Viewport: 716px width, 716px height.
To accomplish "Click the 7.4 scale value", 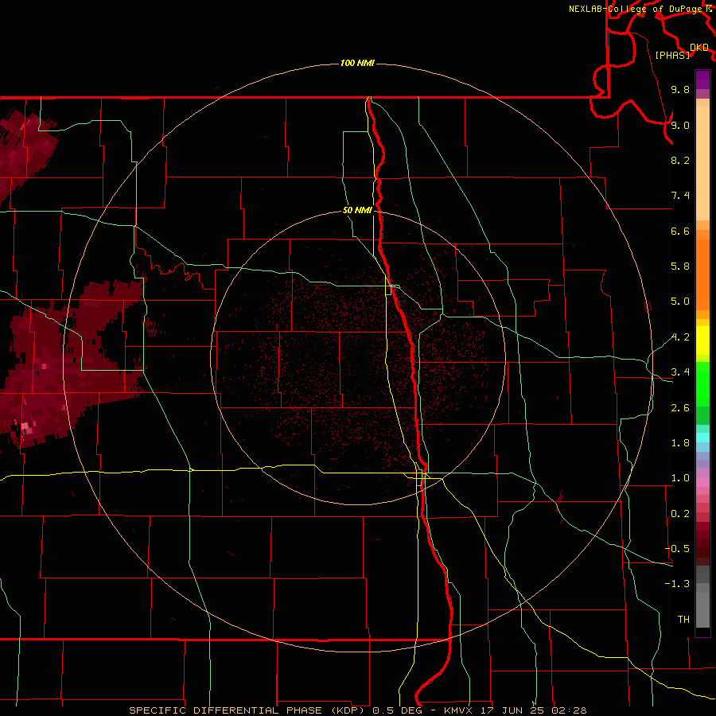I will [680, 196].
